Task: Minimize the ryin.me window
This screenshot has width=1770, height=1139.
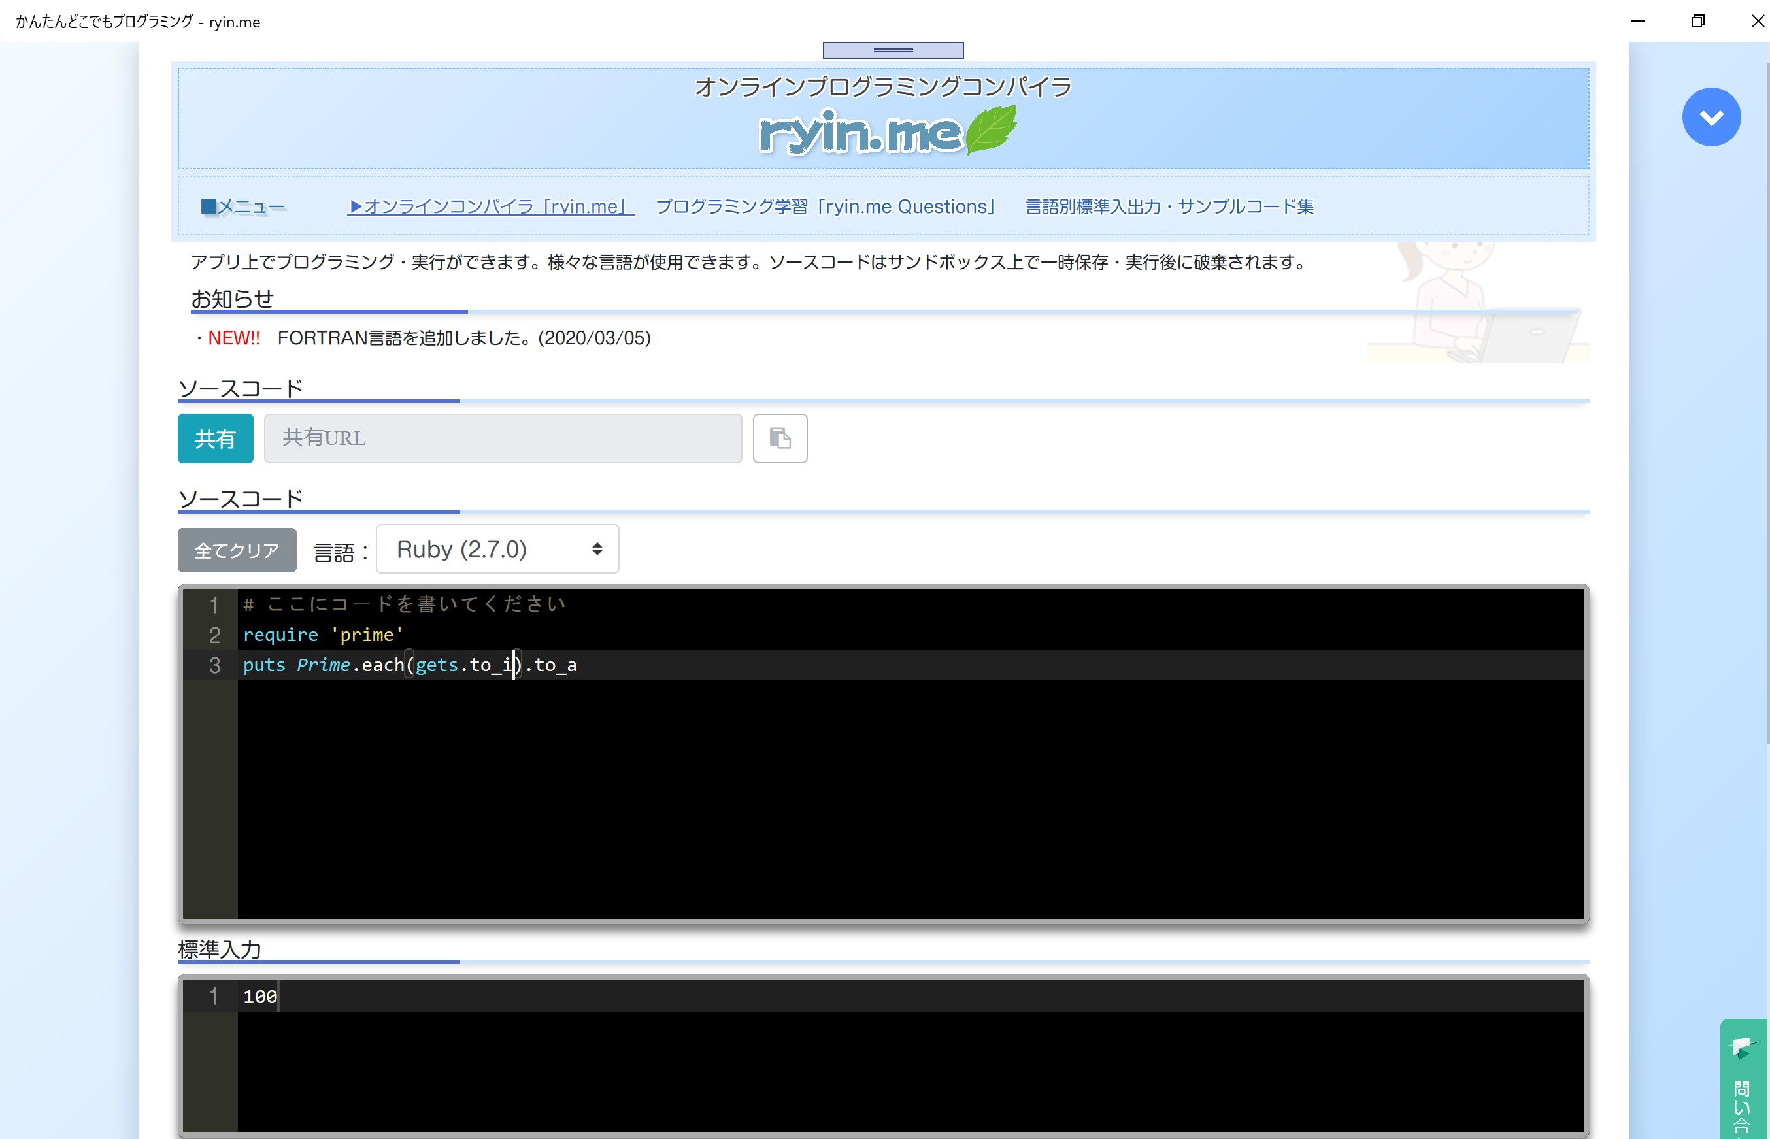Action: [1637, 22]
